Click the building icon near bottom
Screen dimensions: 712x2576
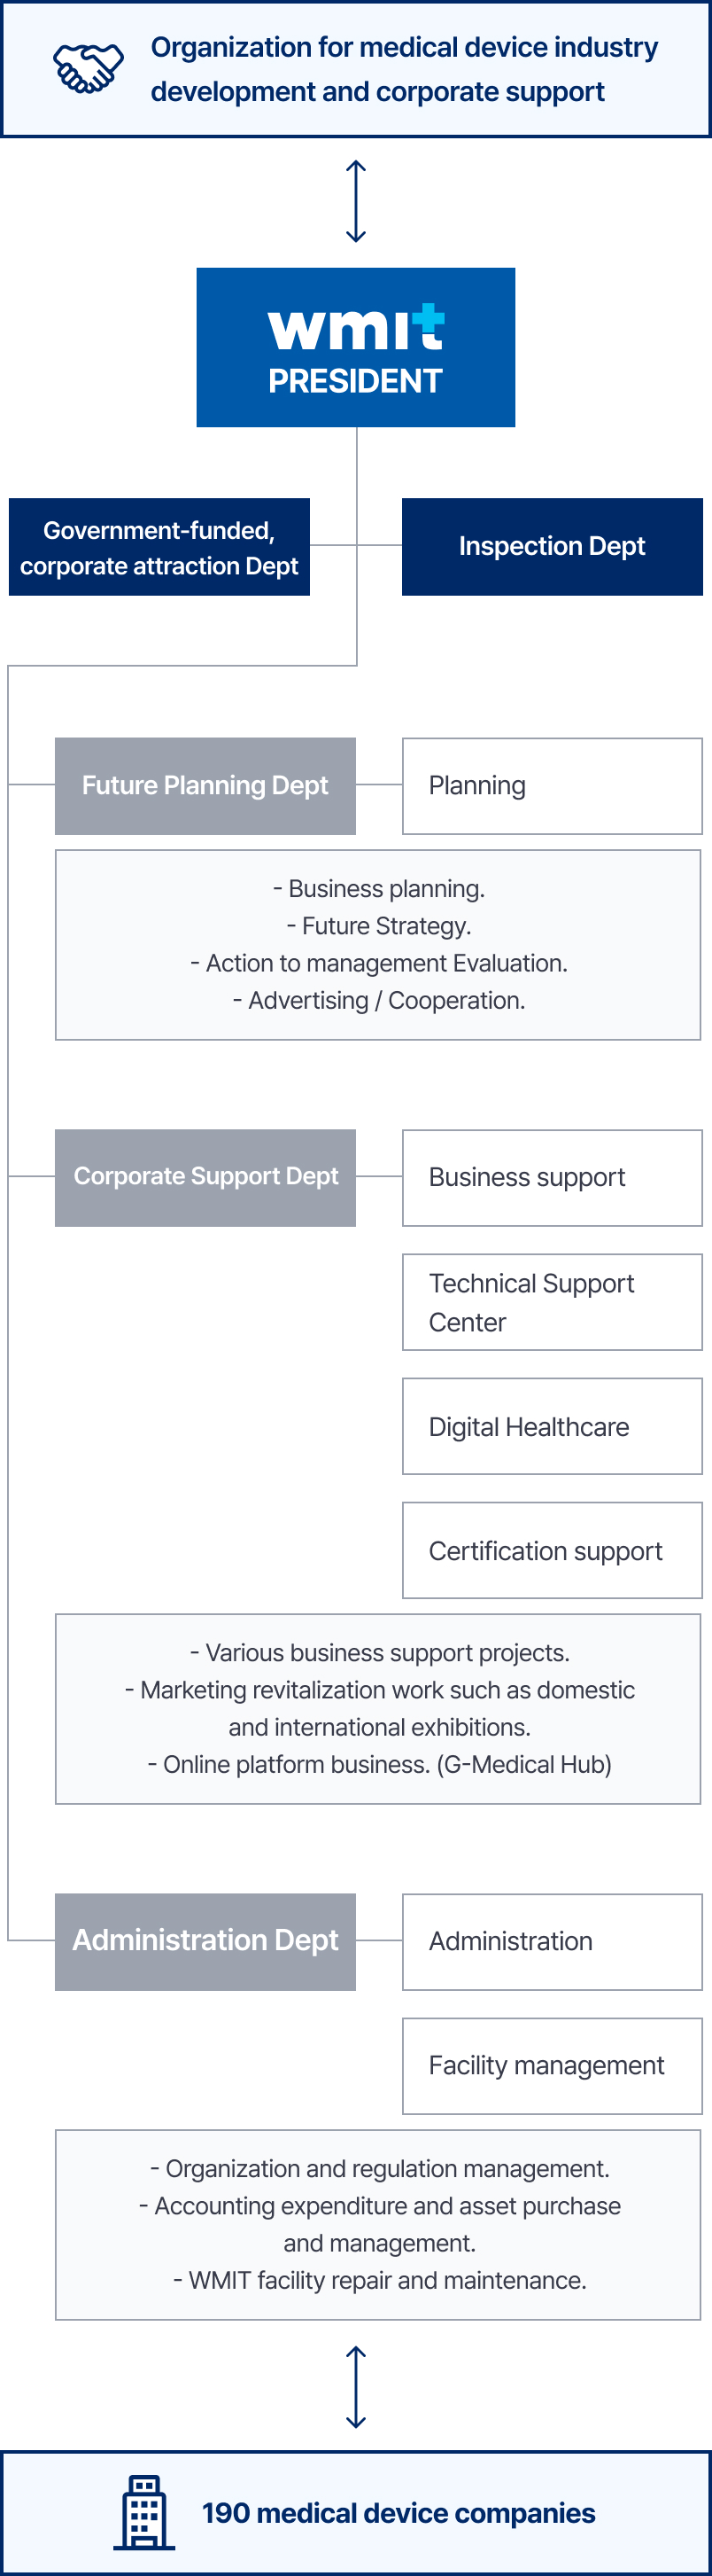coord(143,2512)
